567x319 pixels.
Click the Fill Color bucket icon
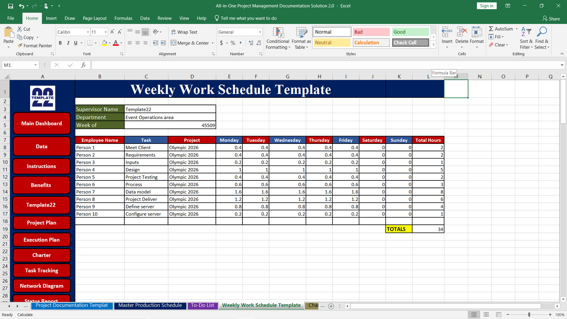[104, 43]
